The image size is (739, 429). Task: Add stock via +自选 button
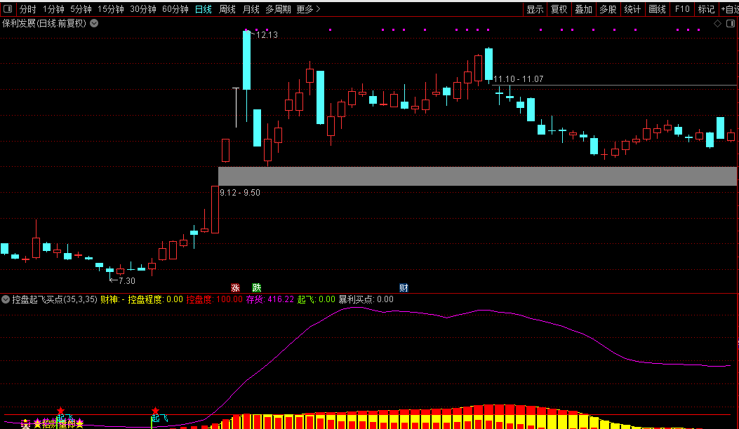730,9
